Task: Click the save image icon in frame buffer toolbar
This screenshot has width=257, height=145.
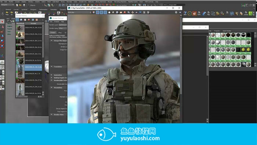Action: [x=117, y=12]
